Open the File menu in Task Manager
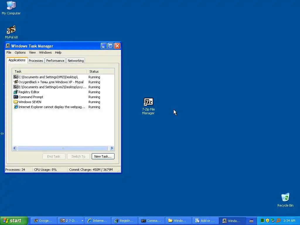The height and width of the screenshot is (225, 300). pos(9,52)
